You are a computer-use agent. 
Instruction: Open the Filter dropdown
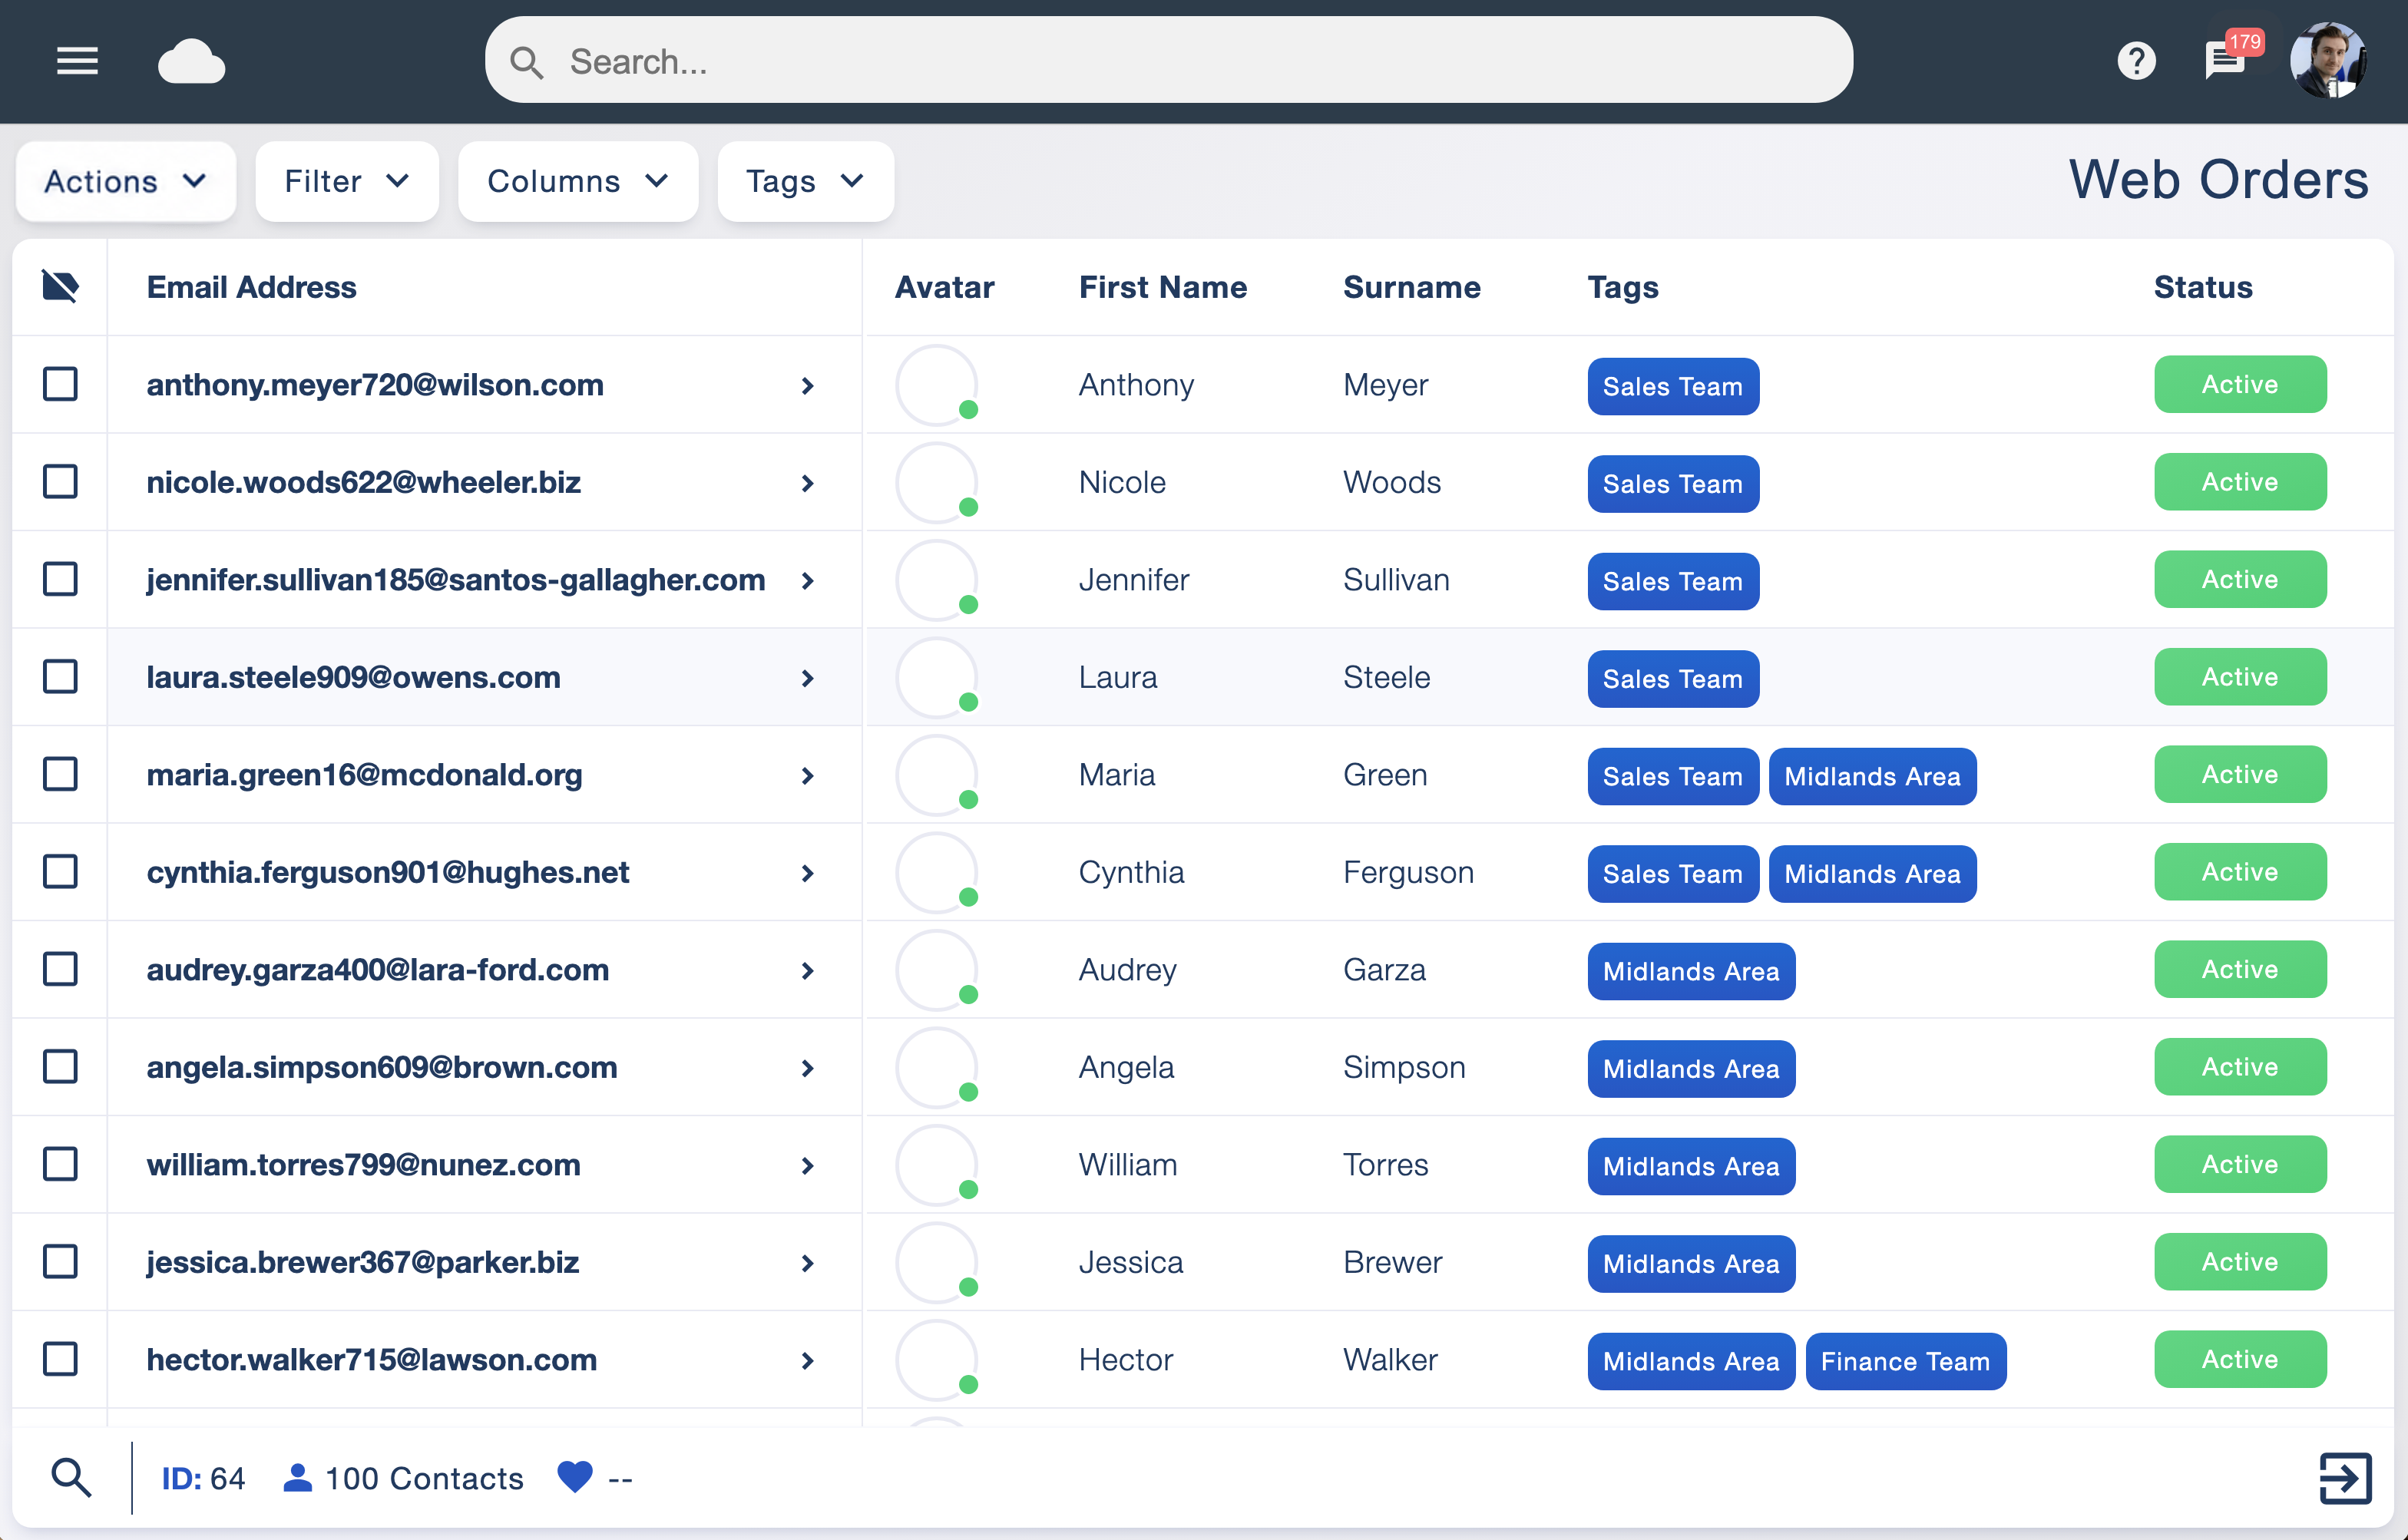pyautogui.click(x=347, y=181)
